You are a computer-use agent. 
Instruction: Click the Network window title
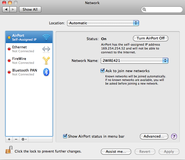point(92,3)
